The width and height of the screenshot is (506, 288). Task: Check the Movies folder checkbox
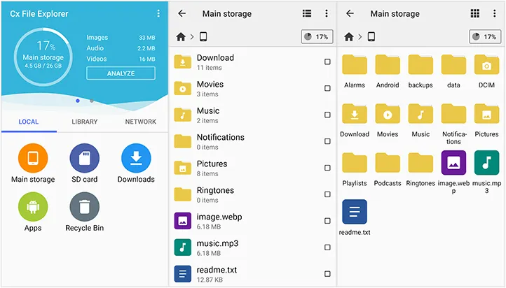[x=327, y=88]
